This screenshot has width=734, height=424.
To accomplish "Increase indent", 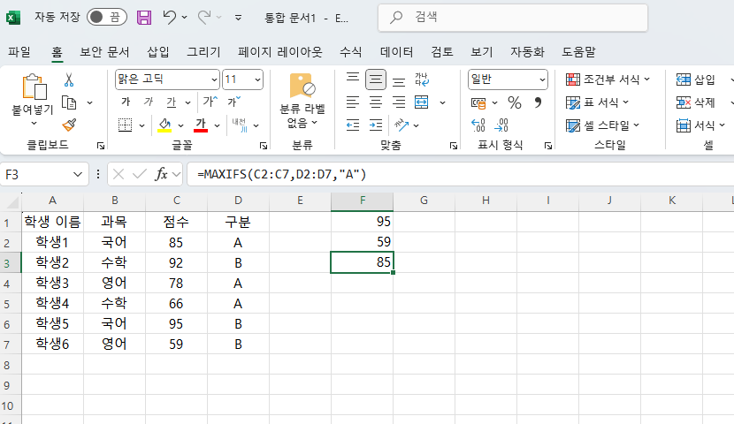I will point(376,125).
